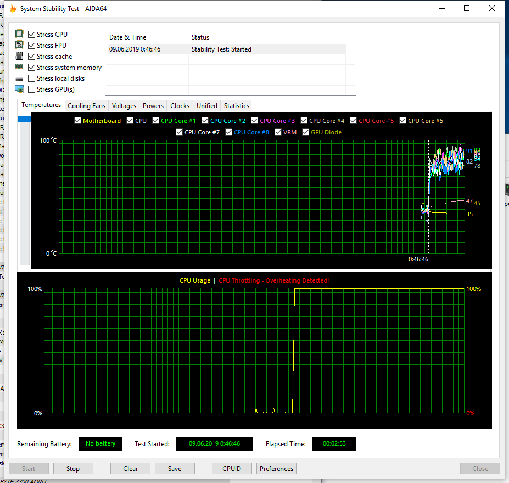Maximize the AIDA64 window
This screenshot has height=483, width=509.
(x=467, y=8)
